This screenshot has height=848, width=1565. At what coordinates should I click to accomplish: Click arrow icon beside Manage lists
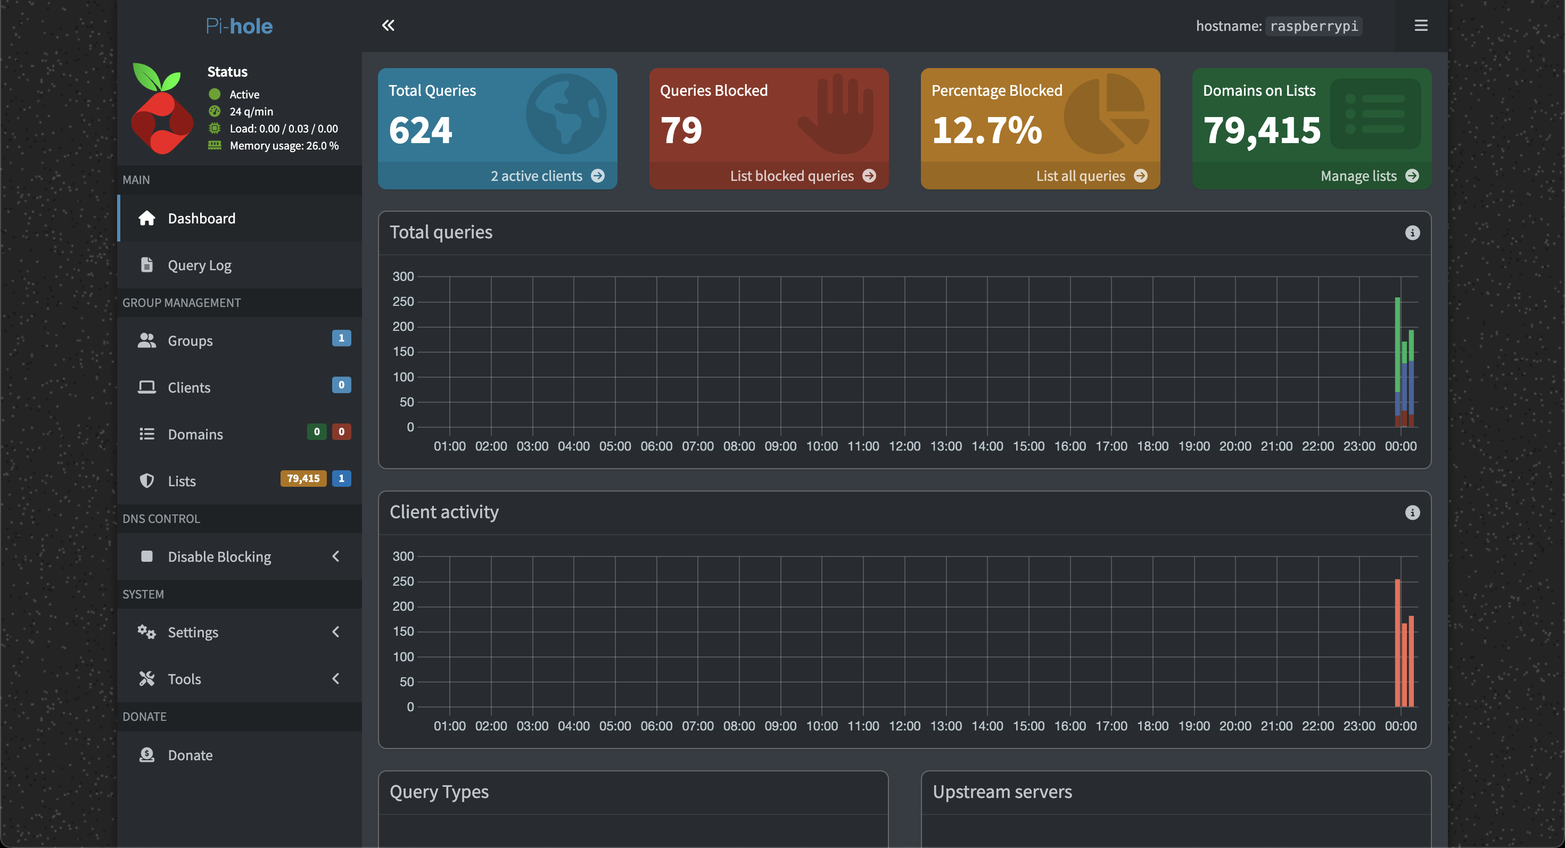(1412, 176)
